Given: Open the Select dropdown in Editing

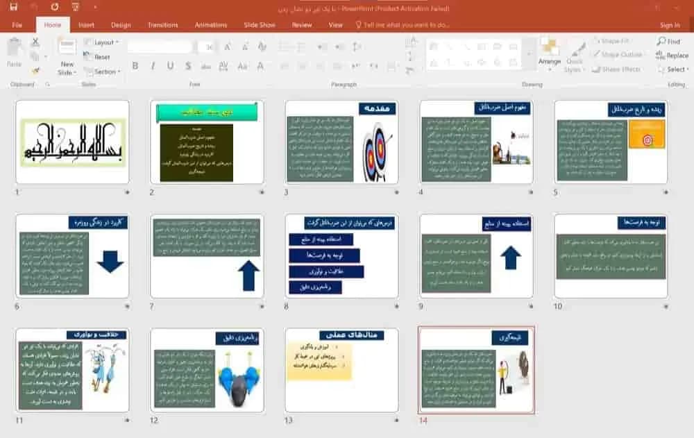Looking at the screenshot, I should pos(673,69).
